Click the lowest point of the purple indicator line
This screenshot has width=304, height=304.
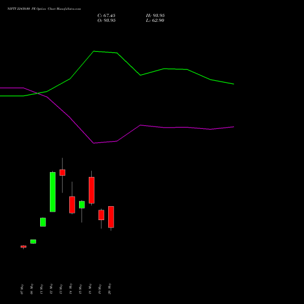94,143
